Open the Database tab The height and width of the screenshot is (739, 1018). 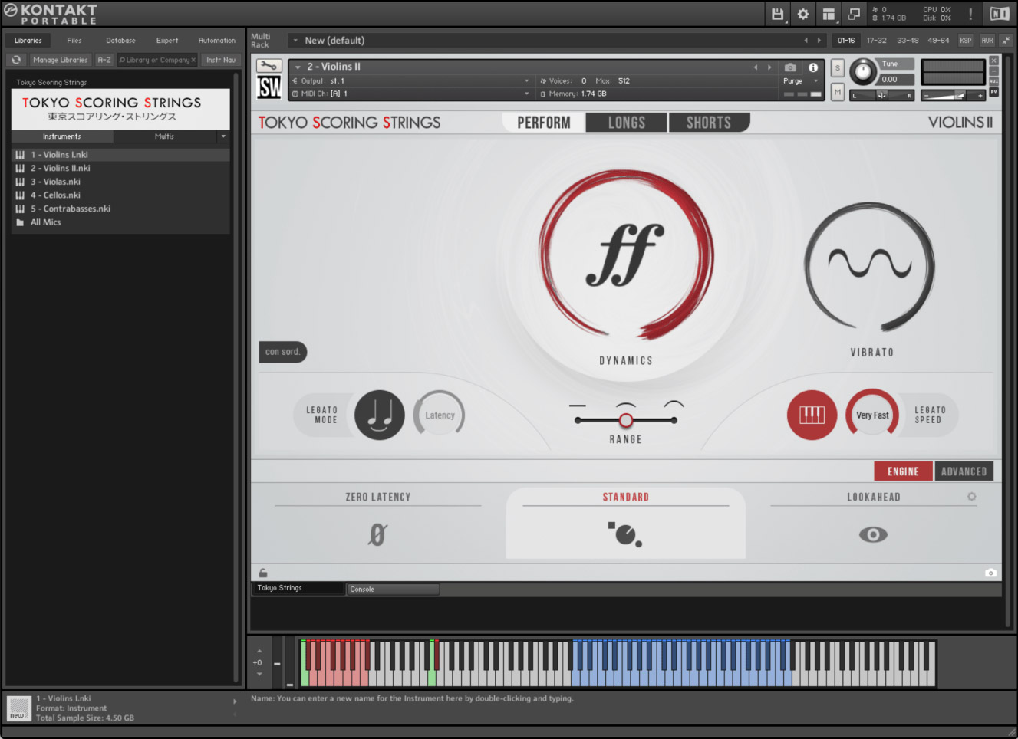click(x=120, y=40)
